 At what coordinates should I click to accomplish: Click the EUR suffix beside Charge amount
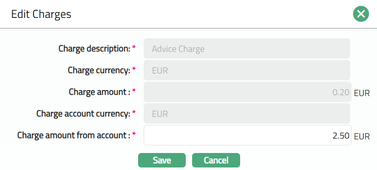(x=362, y=93)
